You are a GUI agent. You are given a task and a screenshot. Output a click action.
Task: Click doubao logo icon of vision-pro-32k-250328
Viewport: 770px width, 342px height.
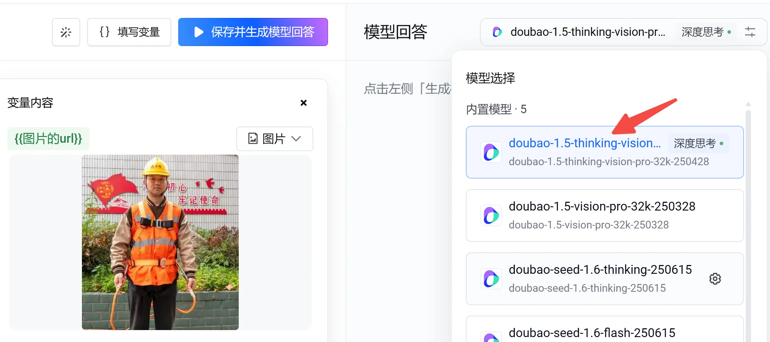point(491,215)
